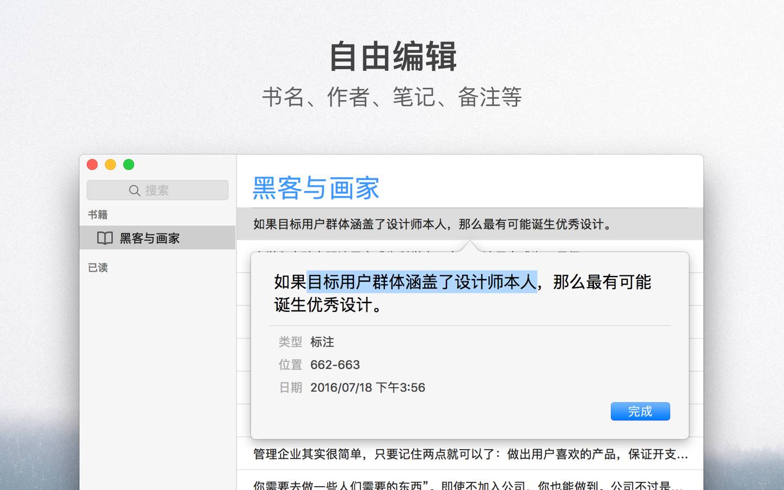Viewport: 784px width, 490px height.
Task: Click the magnifier icon in the search field
Action: [134, 191]
